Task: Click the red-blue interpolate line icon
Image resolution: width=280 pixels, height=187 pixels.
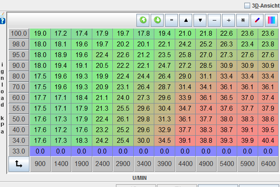Action: point(257,20)
